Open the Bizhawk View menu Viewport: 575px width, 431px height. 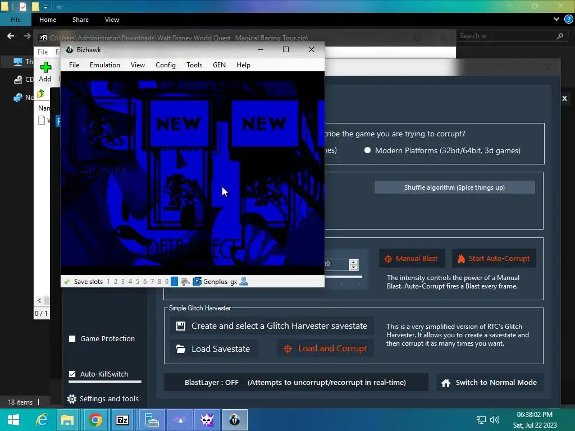tap(138, 65)
